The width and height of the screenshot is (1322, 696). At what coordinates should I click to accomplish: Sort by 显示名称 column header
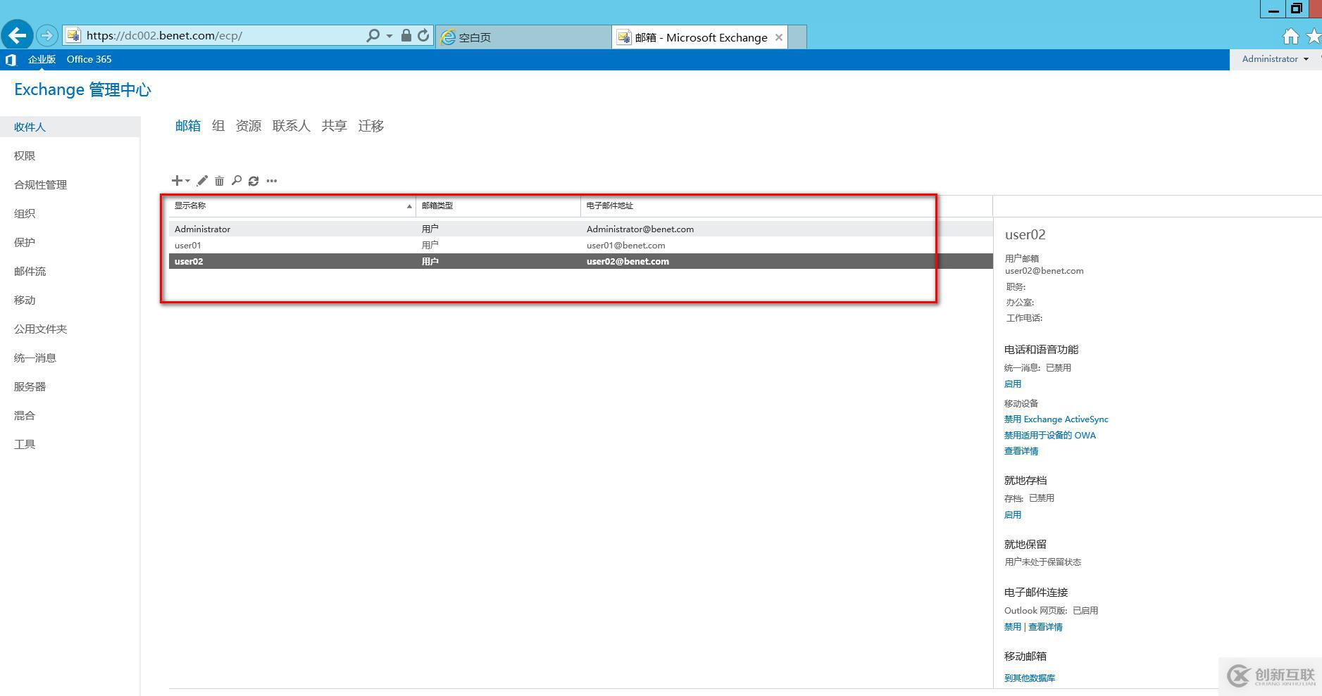292,205
